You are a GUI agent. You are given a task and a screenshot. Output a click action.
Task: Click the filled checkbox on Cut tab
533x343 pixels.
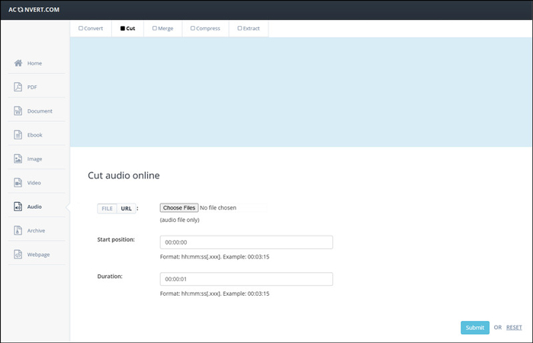pos(122,28)
